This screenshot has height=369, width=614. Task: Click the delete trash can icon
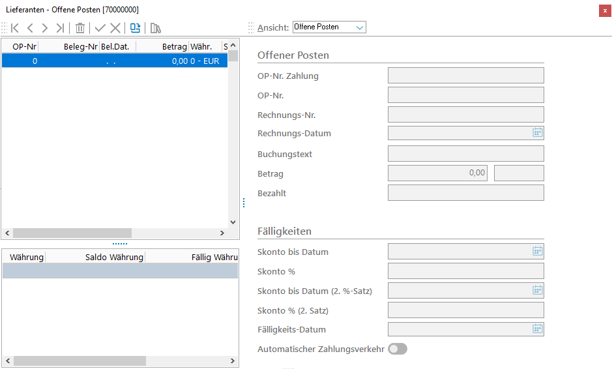[80, 28]
